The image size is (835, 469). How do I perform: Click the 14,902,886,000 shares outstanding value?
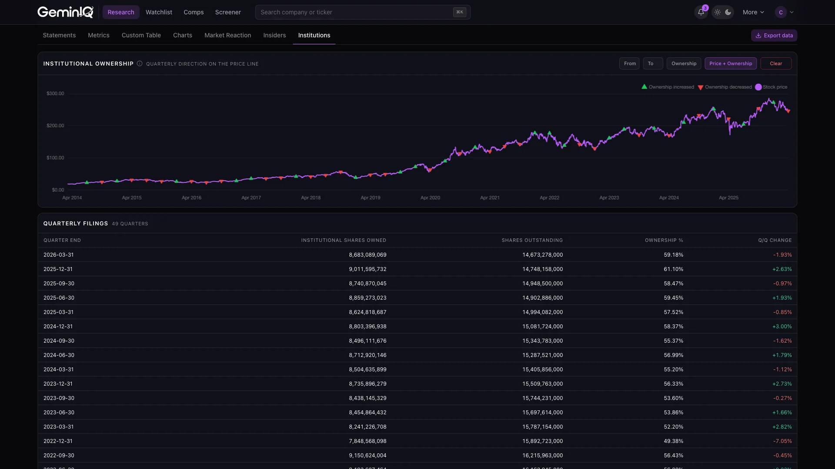coord(542,298)
